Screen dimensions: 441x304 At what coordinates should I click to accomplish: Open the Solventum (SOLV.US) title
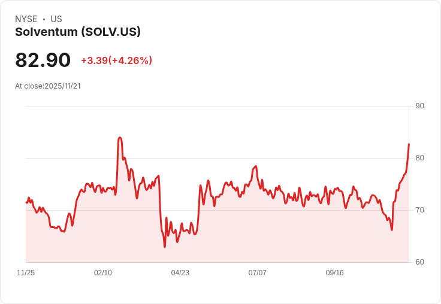point(78,32)
